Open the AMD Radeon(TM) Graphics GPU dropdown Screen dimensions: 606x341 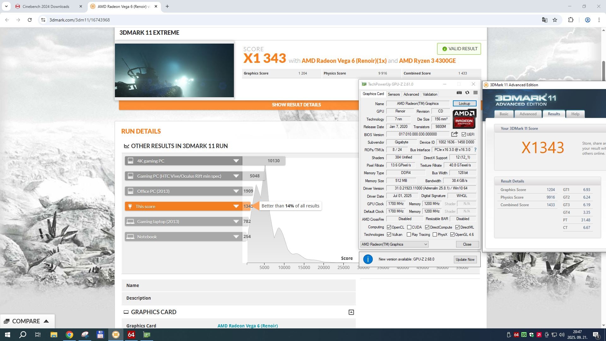coord(394,244)
